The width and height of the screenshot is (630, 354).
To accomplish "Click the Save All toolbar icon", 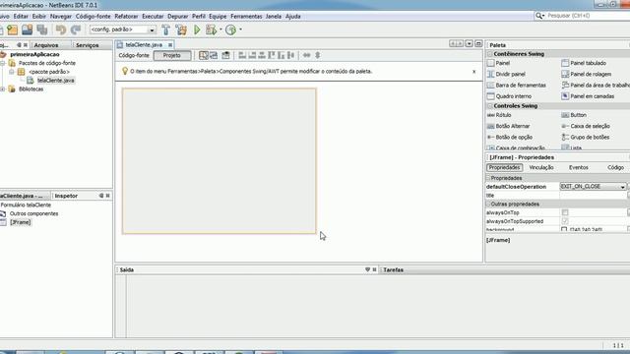I will (x=41, y=29).
